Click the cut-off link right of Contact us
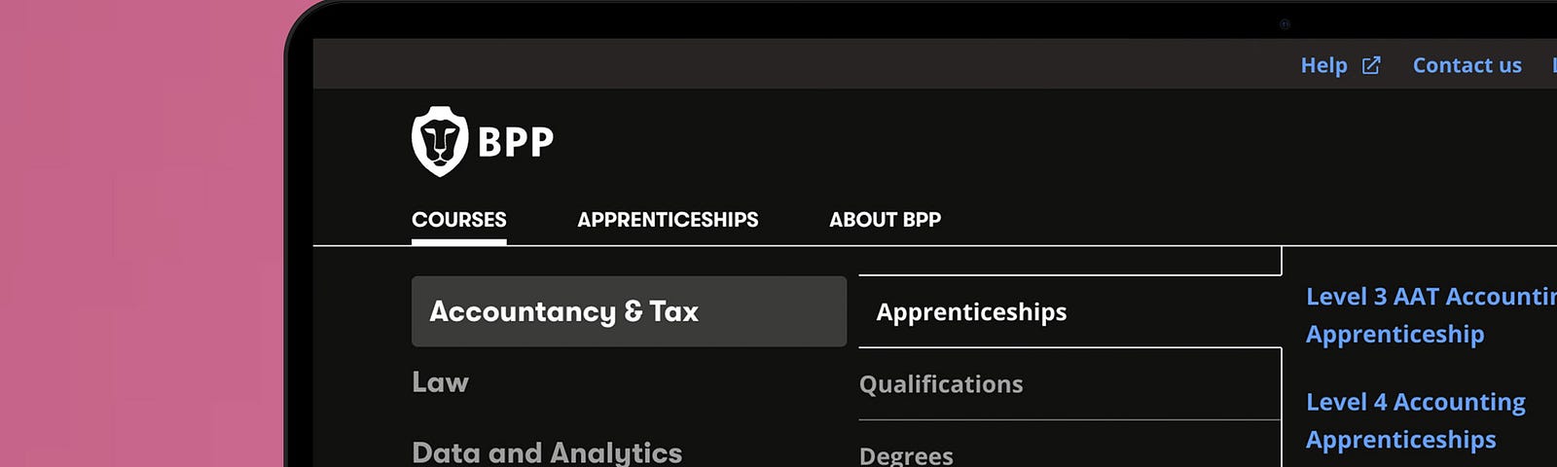Viewport: 1557px width, 467px height. (x=1554, y=65)
